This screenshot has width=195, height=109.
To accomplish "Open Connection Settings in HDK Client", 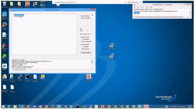I will pyautogui.click(x=86, y=53).
